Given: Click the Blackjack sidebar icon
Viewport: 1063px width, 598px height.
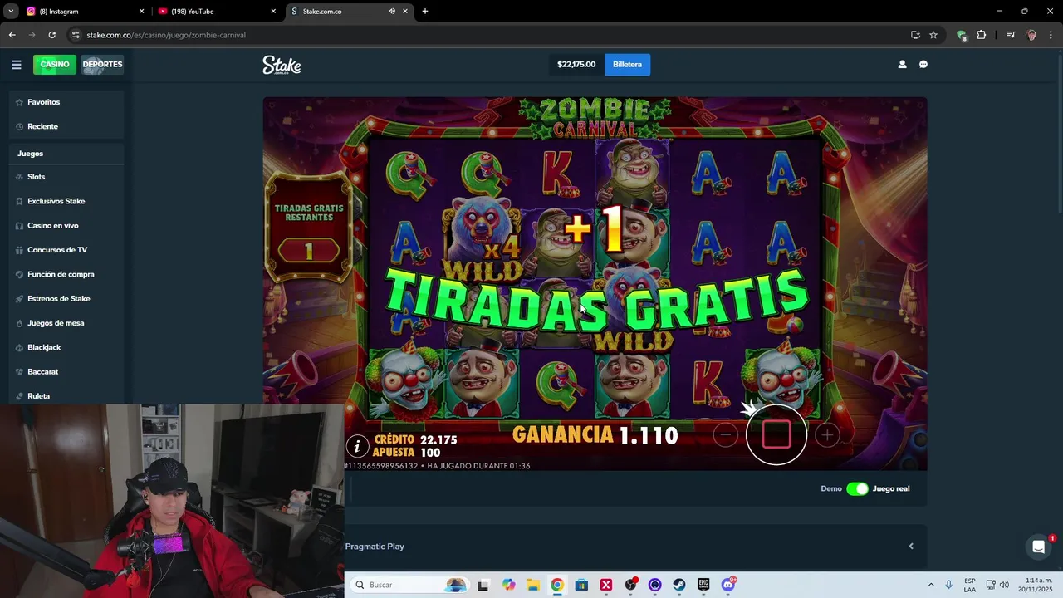Looking at the screenshot, I should pos(19,347).
